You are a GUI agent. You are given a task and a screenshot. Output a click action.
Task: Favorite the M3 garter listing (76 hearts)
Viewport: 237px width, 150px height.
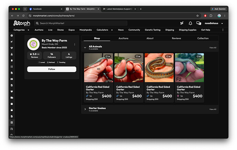[108, 57]
